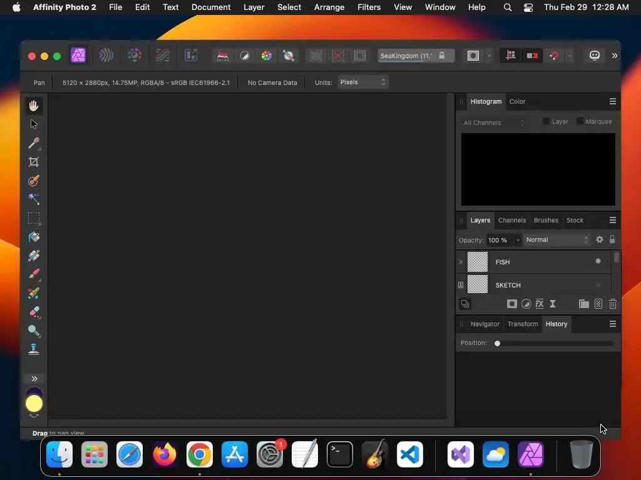Viewport: 641px width, 480px height.
Task: Open the Filters menu
Action: tap(369, 7)
